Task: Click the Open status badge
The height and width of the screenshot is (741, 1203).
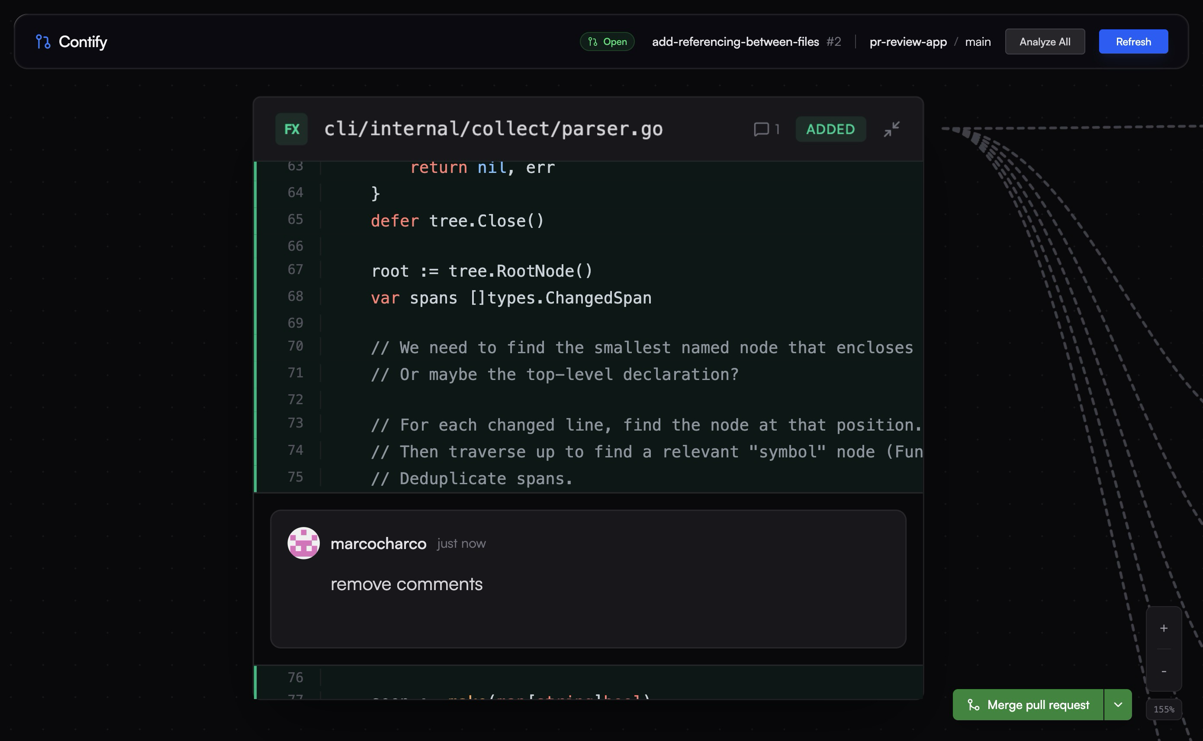Action: pos(607,42)
